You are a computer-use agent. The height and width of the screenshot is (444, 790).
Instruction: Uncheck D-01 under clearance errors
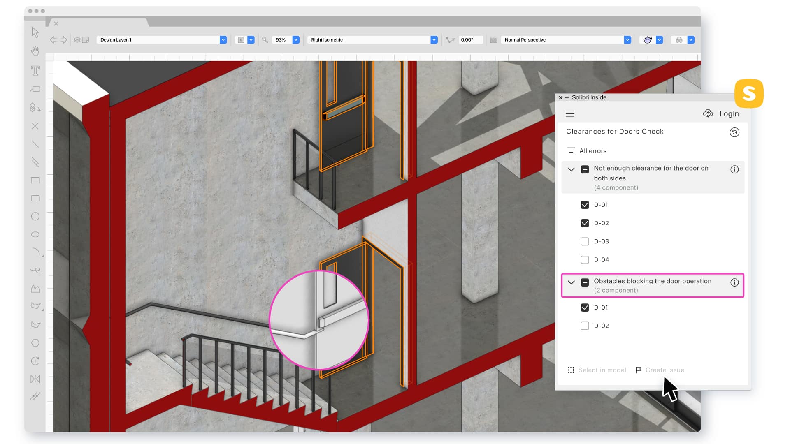585,204
